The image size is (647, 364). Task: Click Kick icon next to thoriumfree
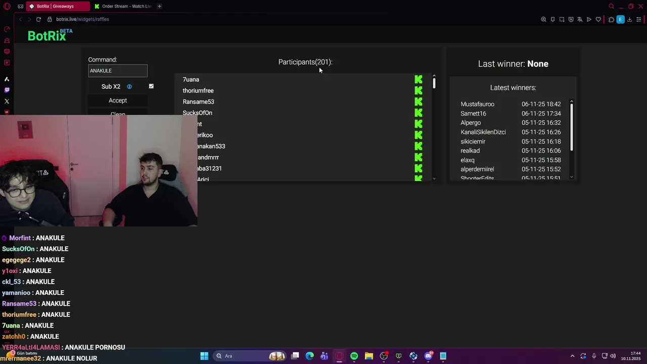coord(419,90)
